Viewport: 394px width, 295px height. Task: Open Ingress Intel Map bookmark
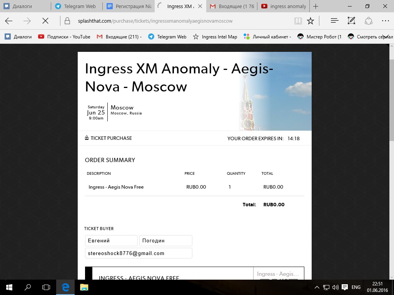(215, 37)
